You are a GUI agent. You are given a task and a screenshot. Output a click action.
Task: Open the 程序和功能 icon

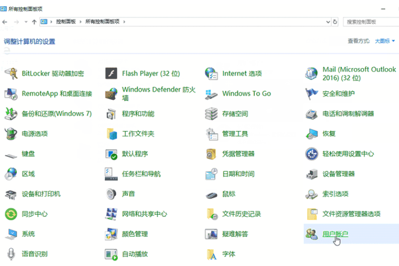[x=111, y=114]
